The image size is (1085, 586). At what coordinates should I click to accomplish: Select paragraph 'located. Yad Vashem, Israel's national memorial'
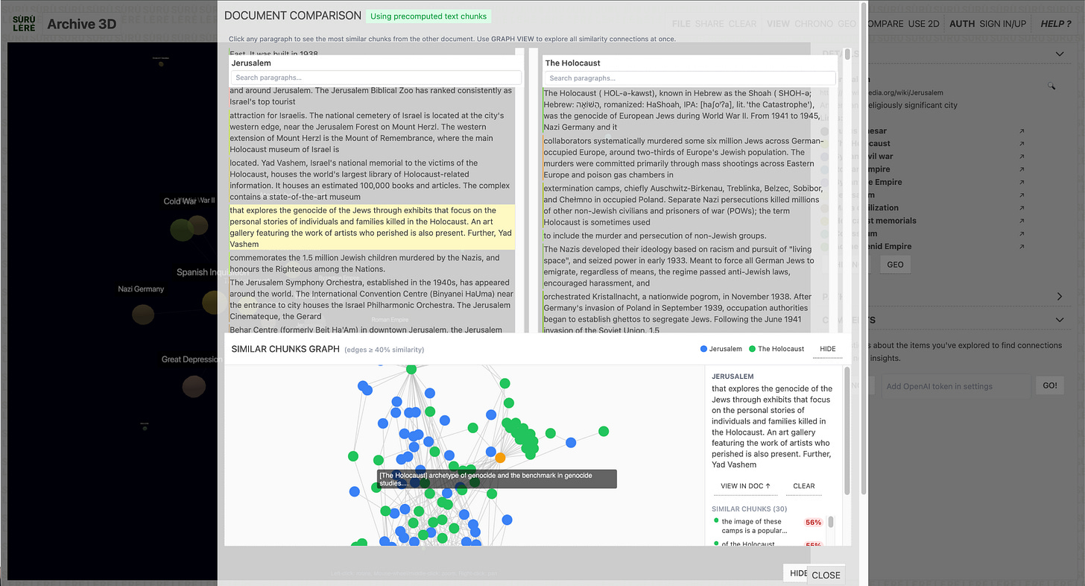[372, 180]
